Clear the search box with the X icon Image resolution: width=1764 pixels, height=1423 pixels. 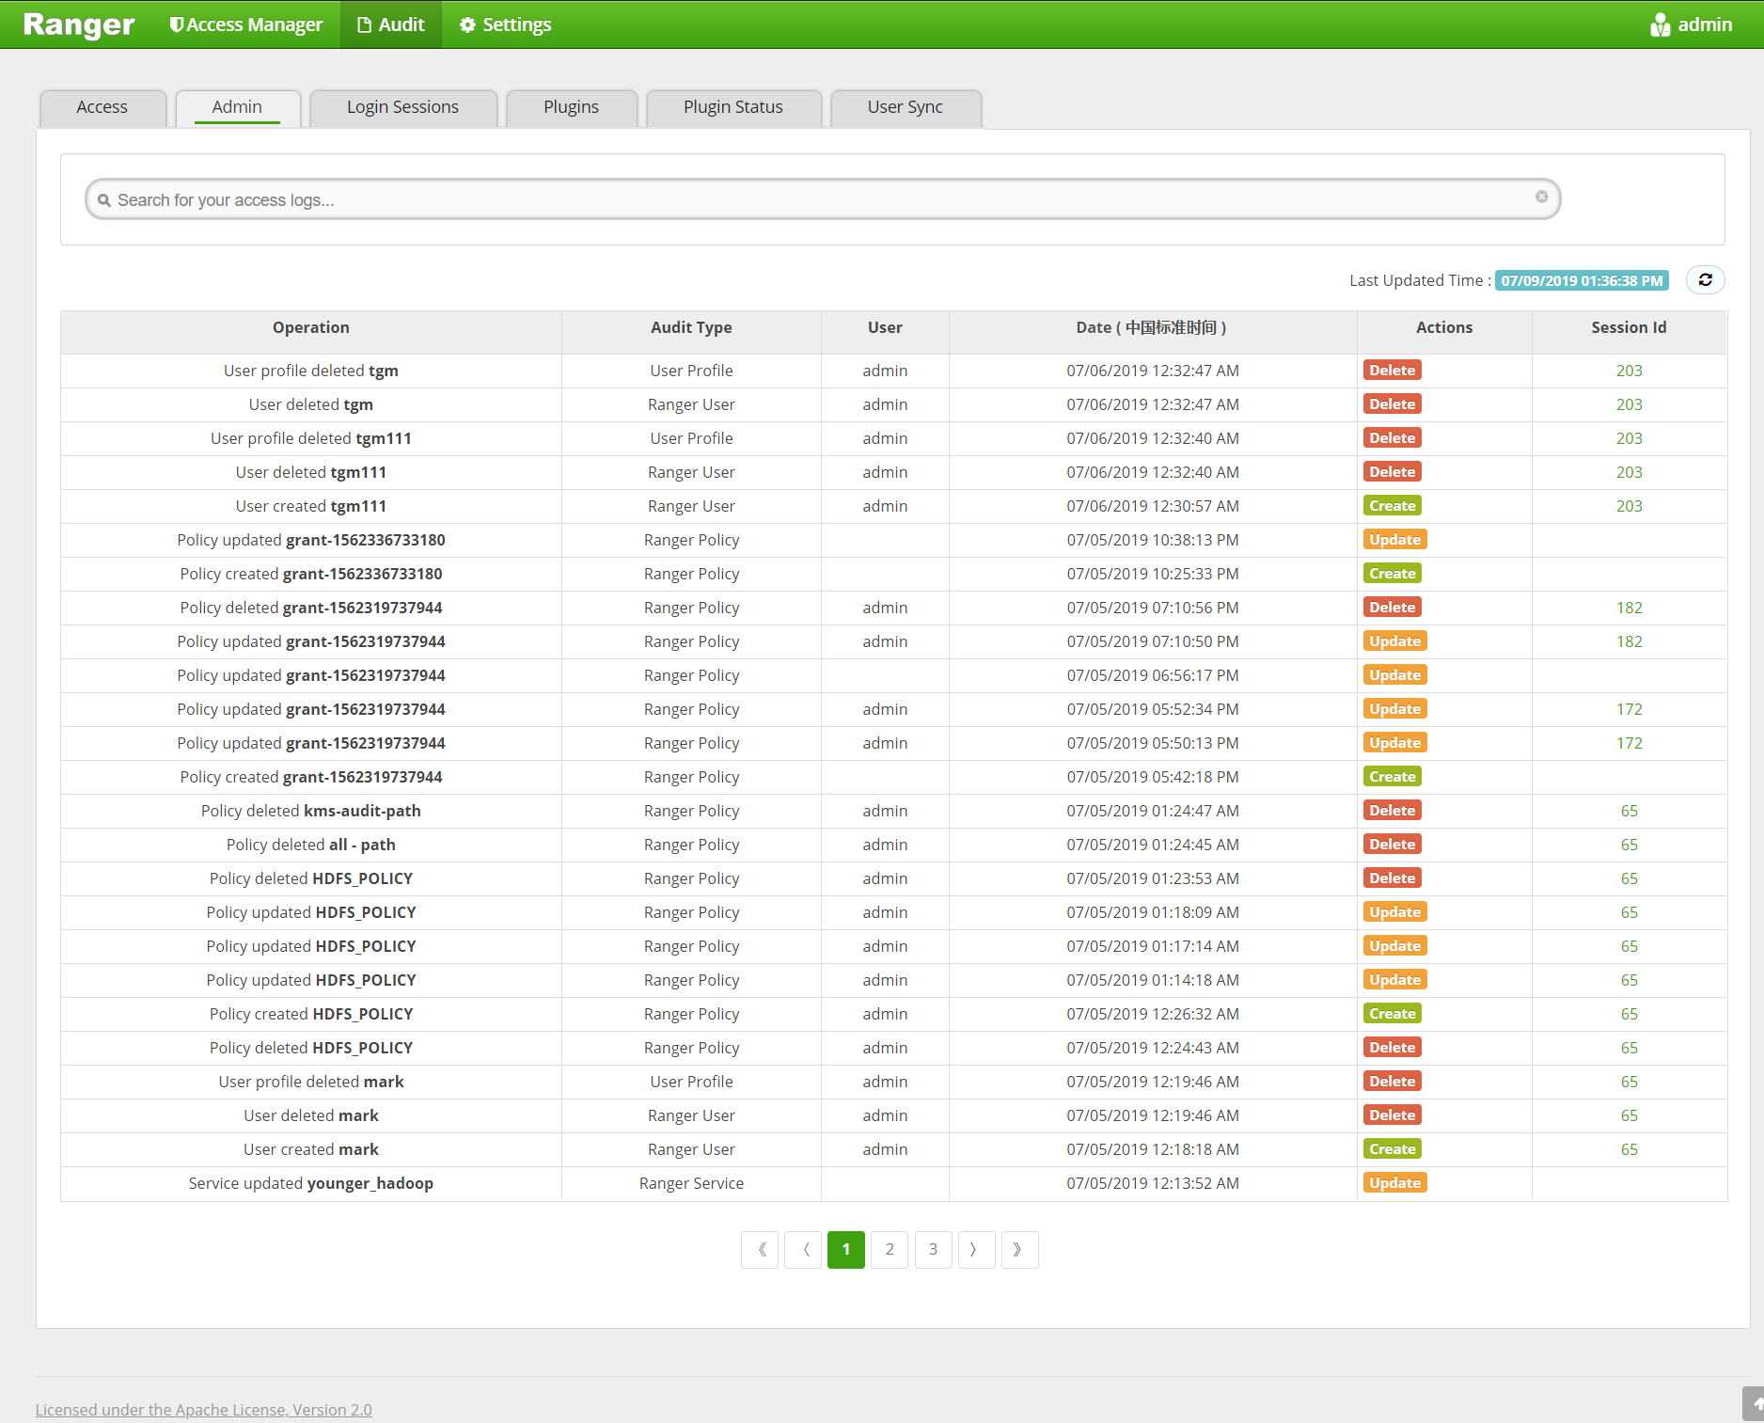[x=1541, y=198]
